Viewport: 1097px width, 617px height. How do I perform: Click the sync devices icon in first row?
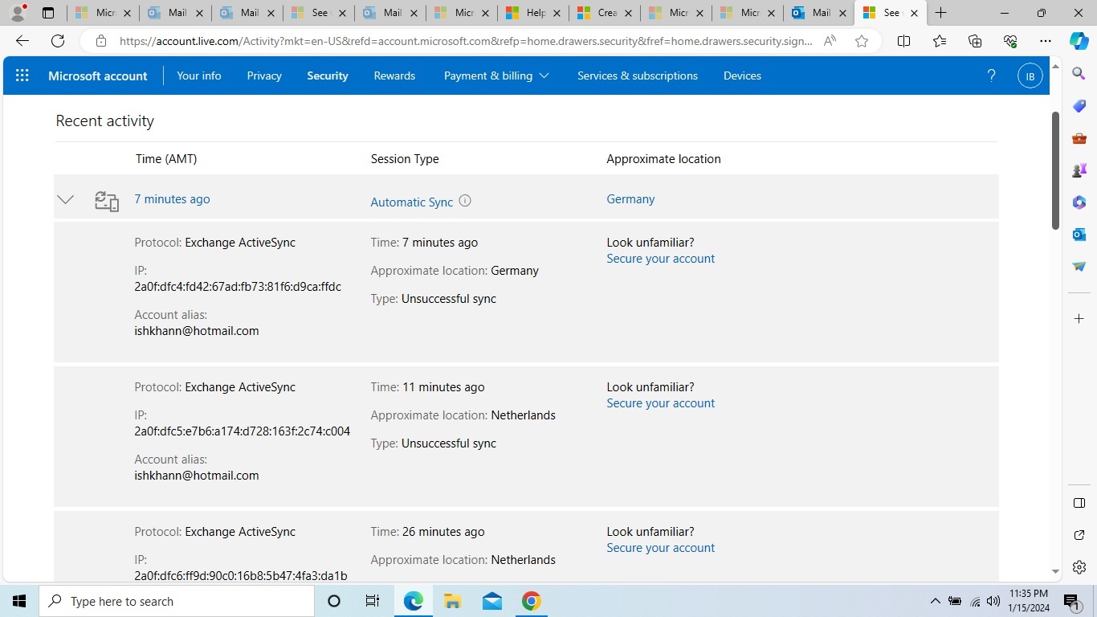[x=106, y=200]
